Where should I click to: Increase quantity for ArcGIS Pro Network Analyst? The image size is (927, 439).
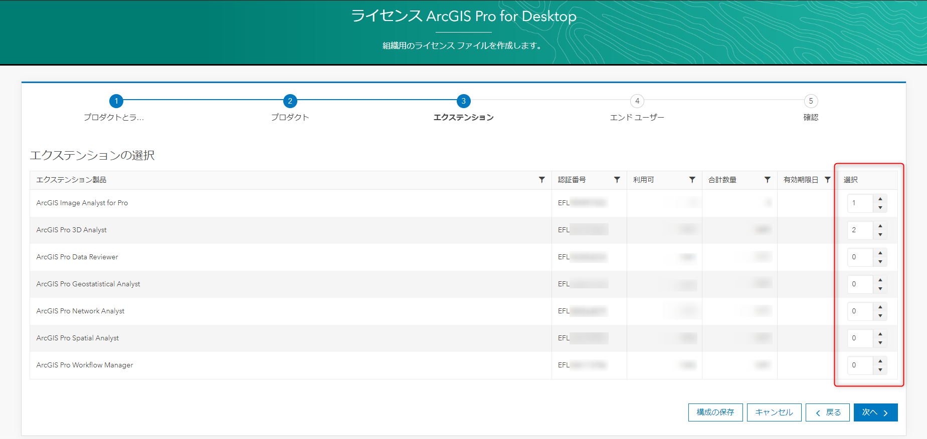pyautogui.click(x=880, y=307)
